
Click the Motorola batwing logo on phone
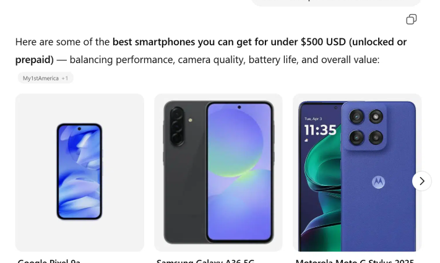[x=378, y=182]
